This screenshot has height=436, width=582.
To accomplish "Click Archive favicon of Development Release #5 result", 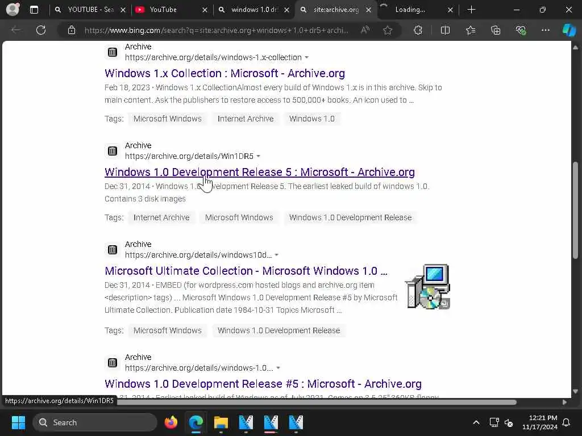I will (113, 363).
